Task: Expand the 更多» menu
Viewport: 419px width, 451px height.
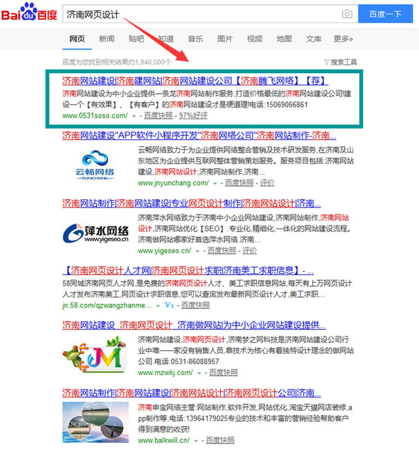Action: click(343, 39)
